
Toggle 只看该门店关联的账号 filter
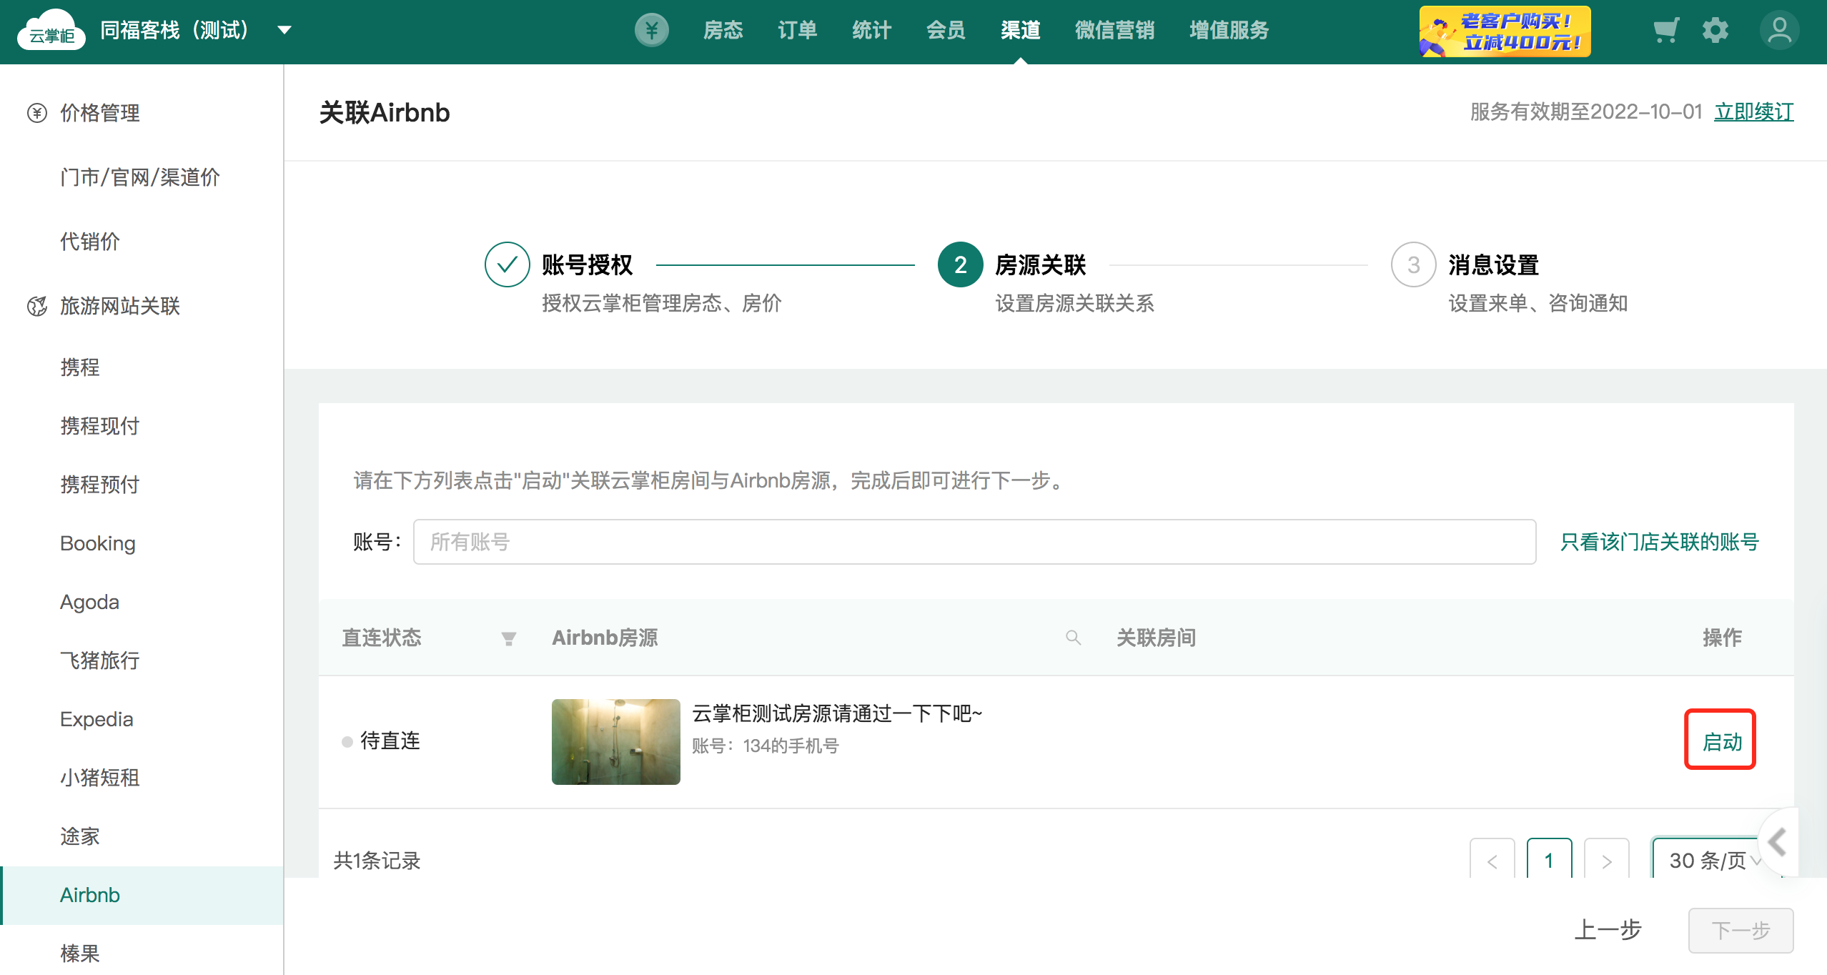coord(1659,542)
